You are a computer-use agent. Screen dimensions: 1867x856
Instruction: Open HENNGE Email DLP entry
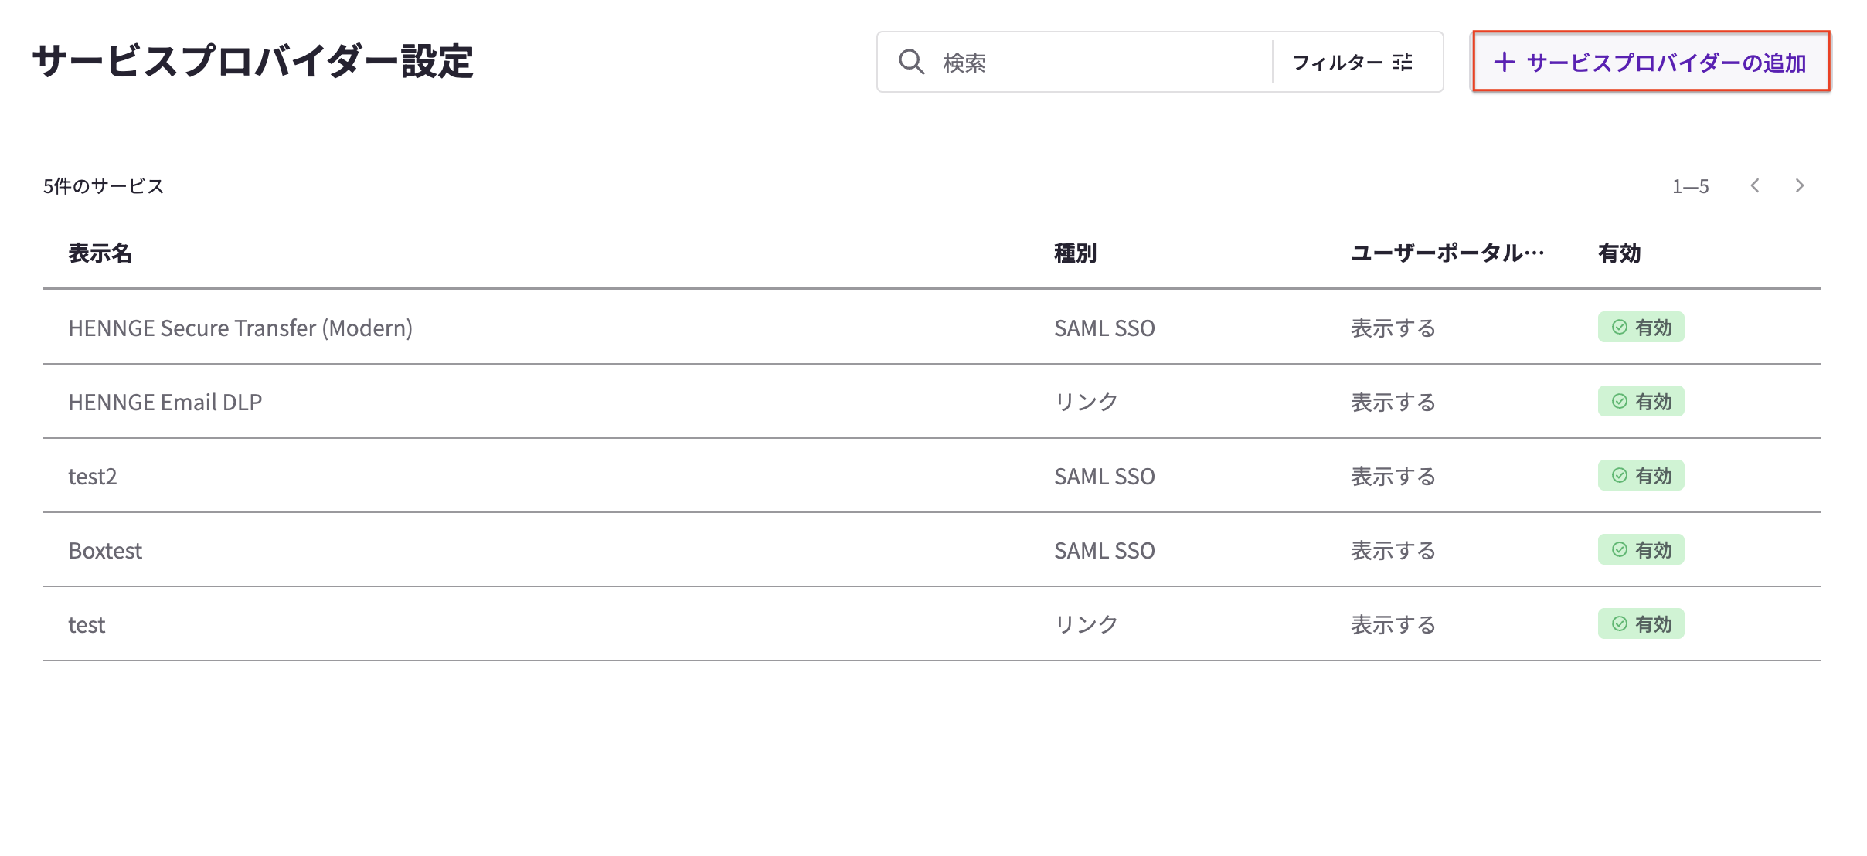(165, 402)
